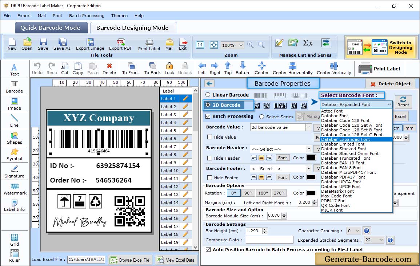Select the Signature tool
Image resolution: width=420 pixels, height=266 pixels.
click(x=15, y=172)
